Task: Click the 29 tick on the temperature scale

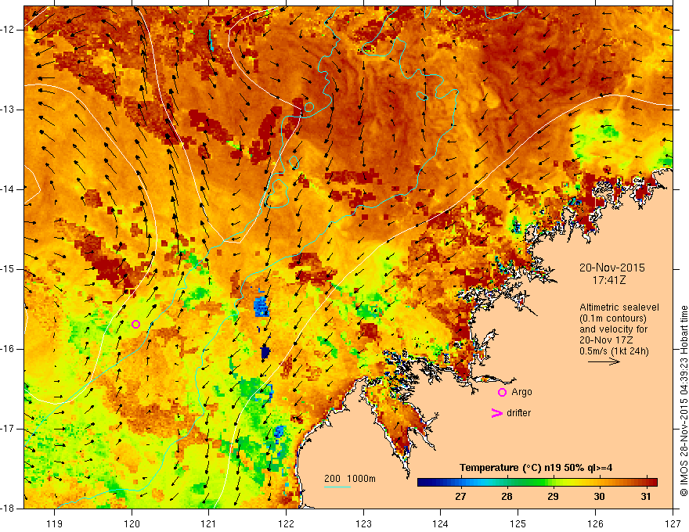Action: click(x=553, y=497)
